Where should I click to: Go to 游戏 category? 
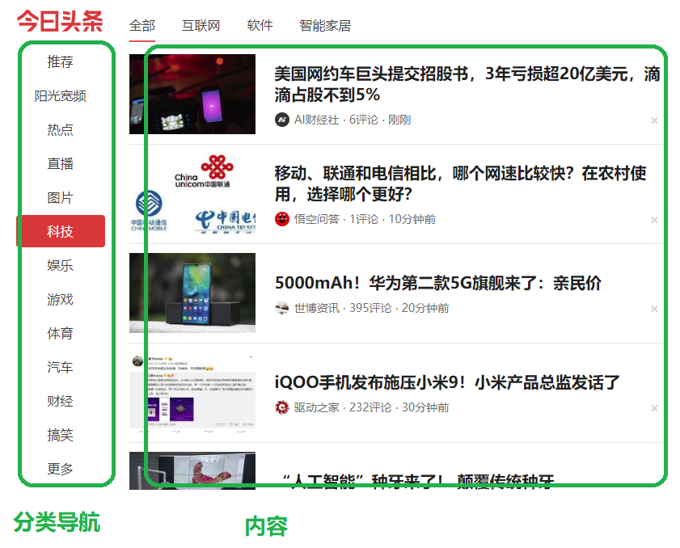(61, 299)
